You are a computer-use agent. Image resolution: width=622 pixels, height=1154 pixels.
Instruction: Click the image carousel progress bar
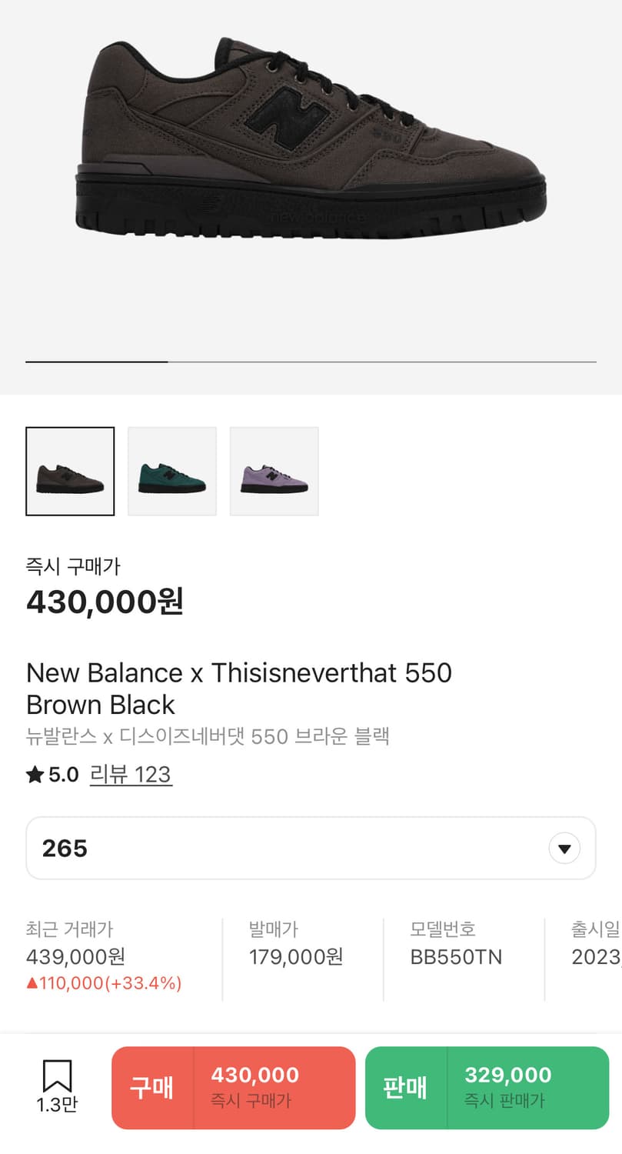[x=311, y=361]
